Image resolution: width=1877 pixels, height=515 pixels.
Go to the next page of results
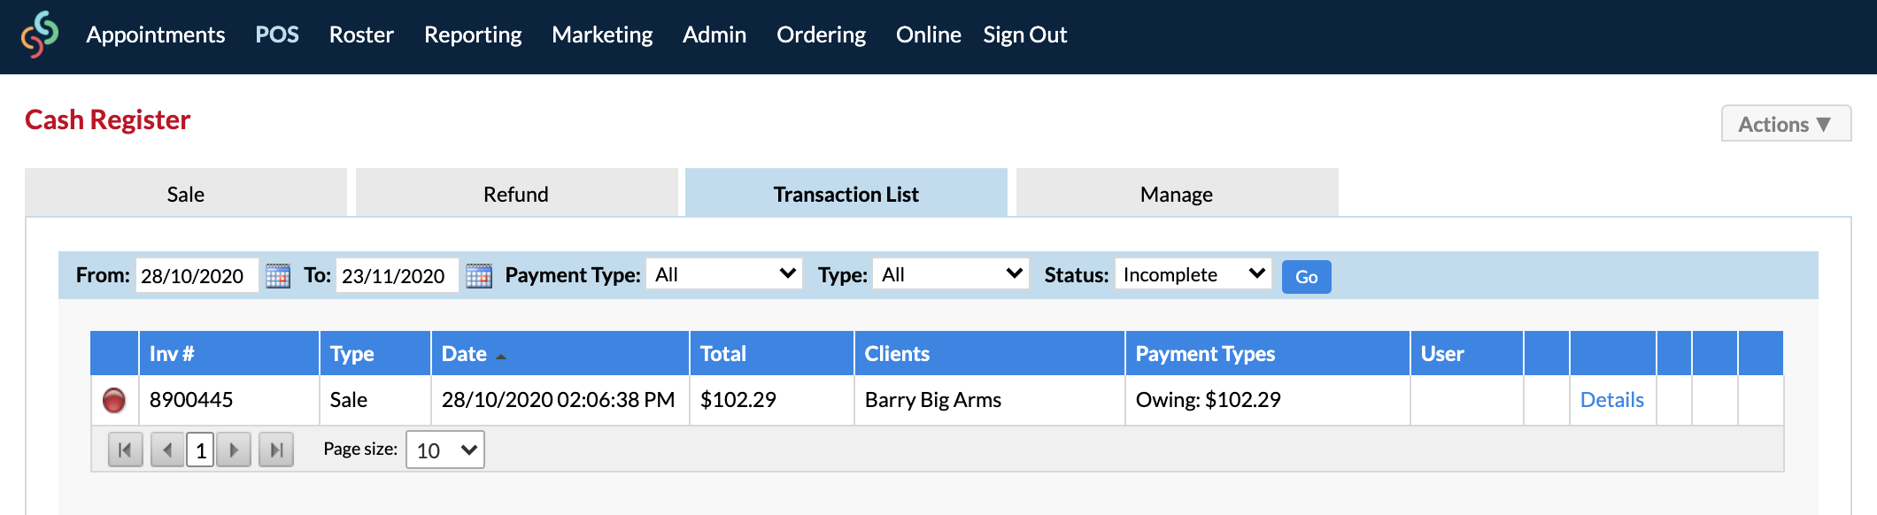tap(234, 450)
